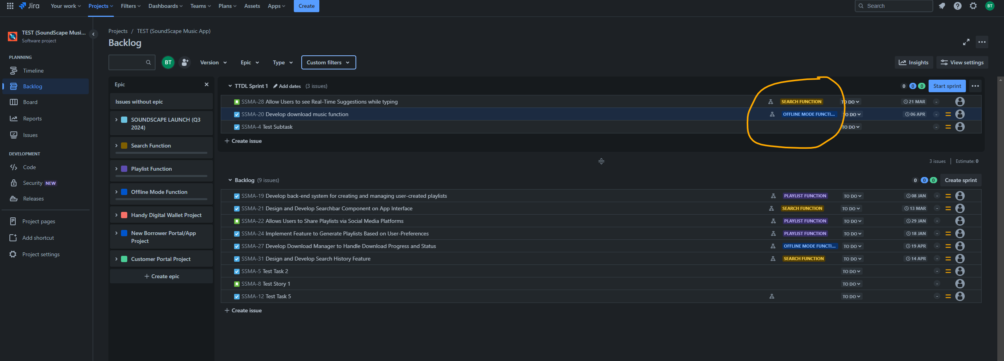Screen dimensions: 1004x361
Task: Open the notifications icon in top bar
Action: click(x=942, y=6)
